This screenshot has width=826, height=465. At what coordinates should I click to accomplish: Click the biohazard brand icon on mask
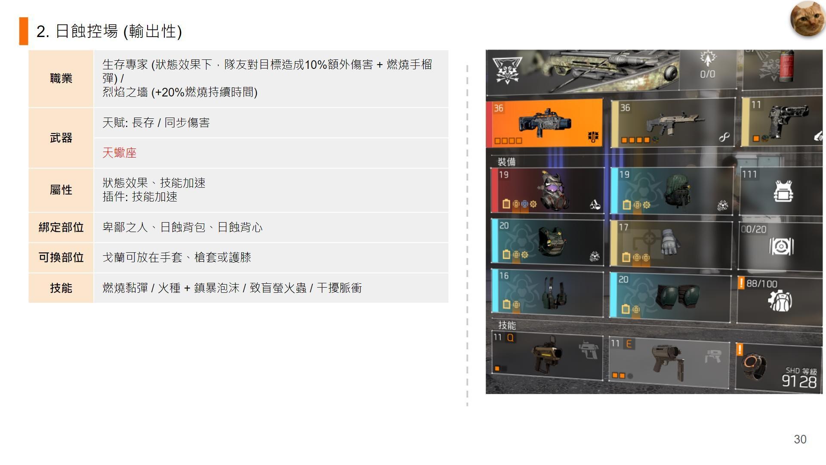(x=595, y=205)
